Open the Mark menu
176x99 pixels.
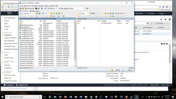coord(25,6)
